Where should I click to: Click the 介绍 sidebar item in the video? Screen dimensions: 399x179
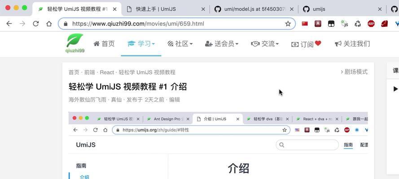[x=84, y=177]
